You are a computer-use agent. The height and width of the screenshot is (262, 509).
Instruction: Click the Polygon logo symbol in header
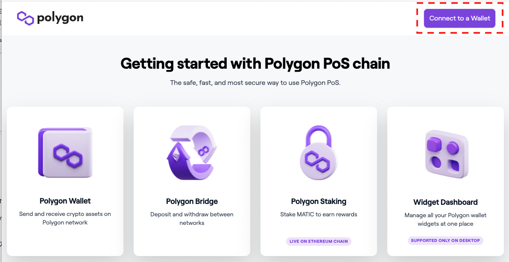tap(25, 18)
